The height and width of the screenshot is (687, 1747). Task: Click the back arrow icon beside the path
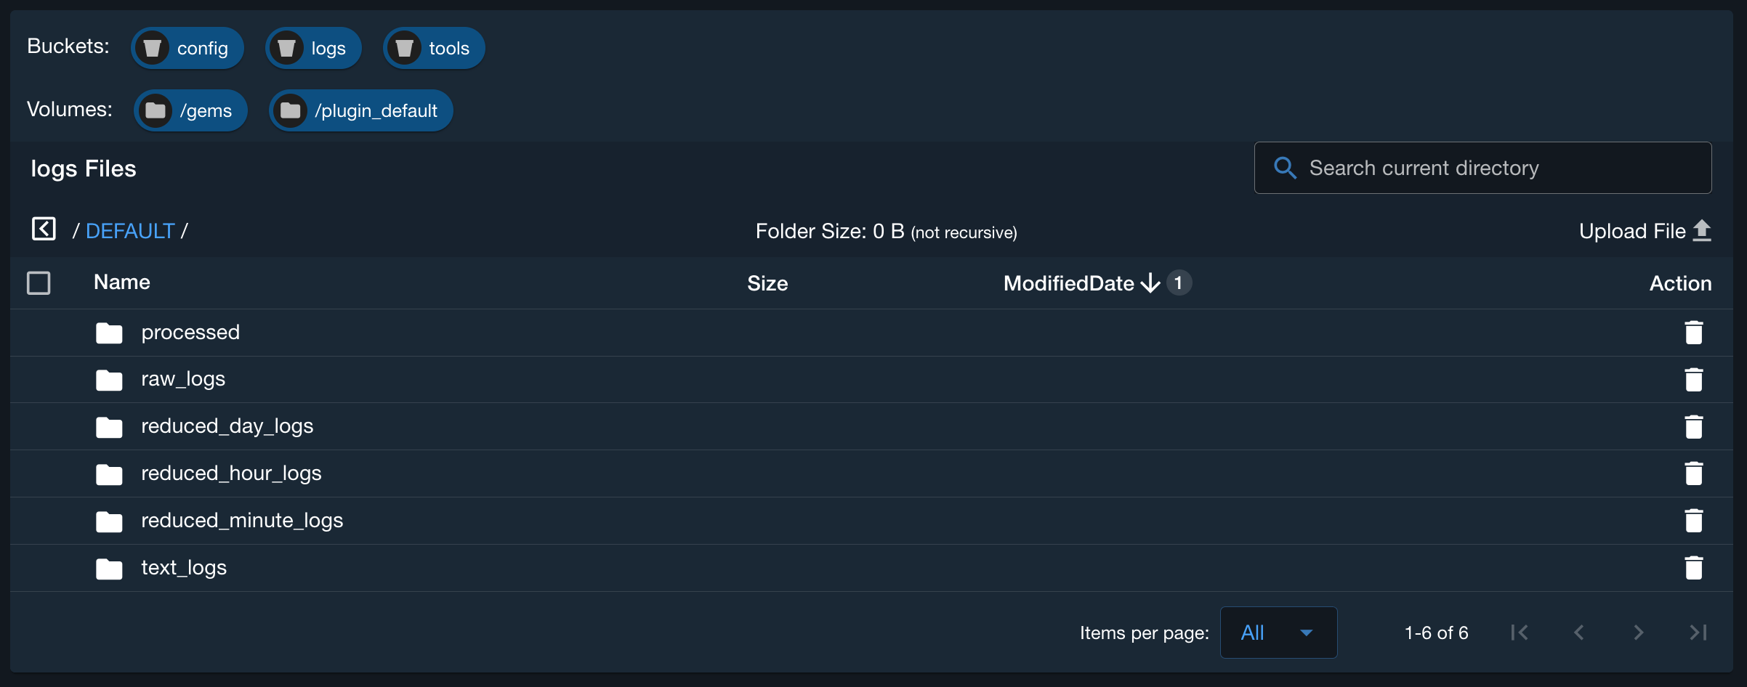(x=44, y=229)
